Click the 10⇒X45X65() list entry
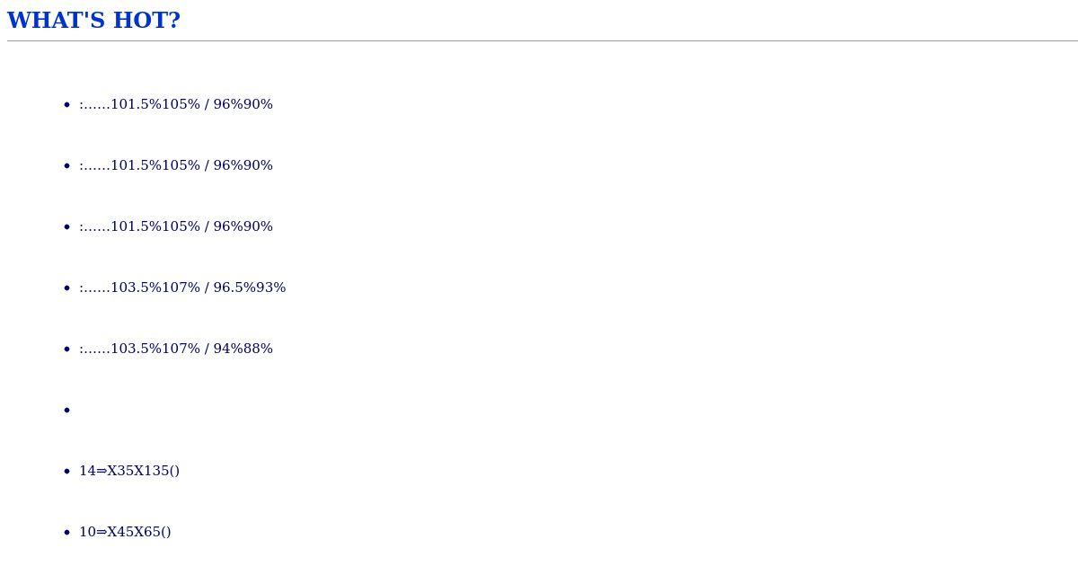 point(125,532)
